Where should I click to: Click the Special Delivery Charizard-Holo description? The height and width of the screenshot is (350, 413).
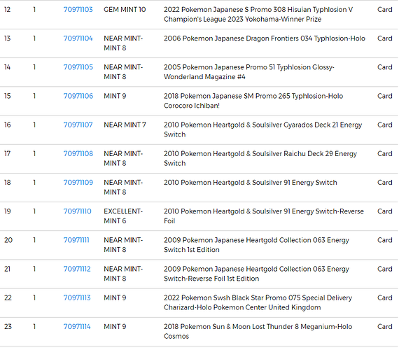click(258, 302)
